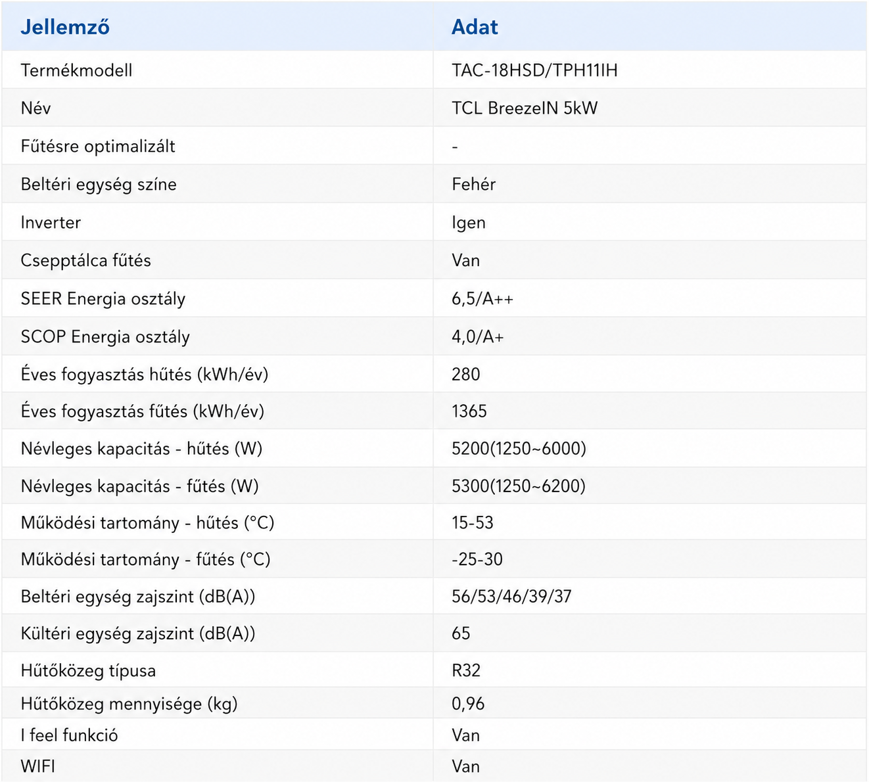Select the heating range value "-25-30"

[x=477, y=559]
